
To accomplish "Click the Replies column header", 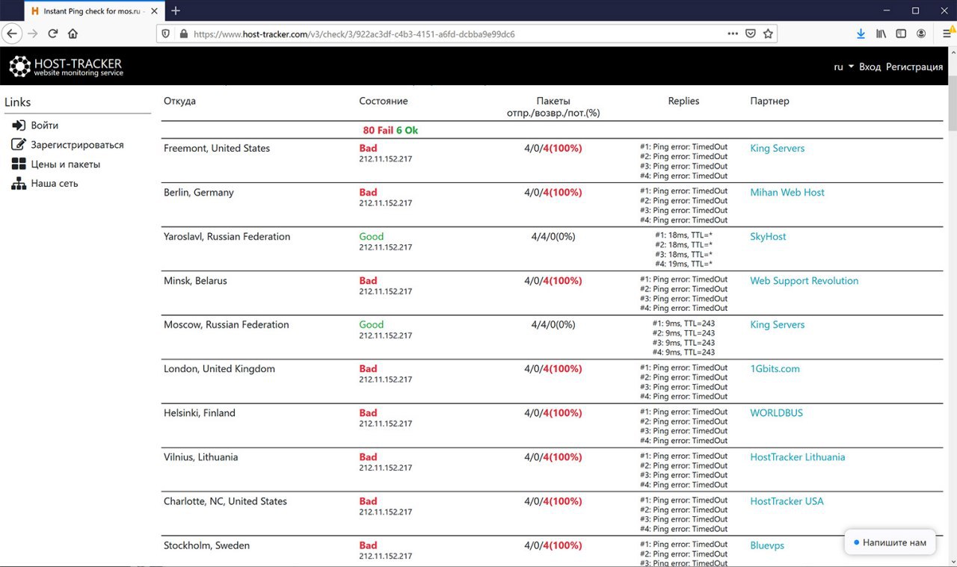I will [683, 101].
